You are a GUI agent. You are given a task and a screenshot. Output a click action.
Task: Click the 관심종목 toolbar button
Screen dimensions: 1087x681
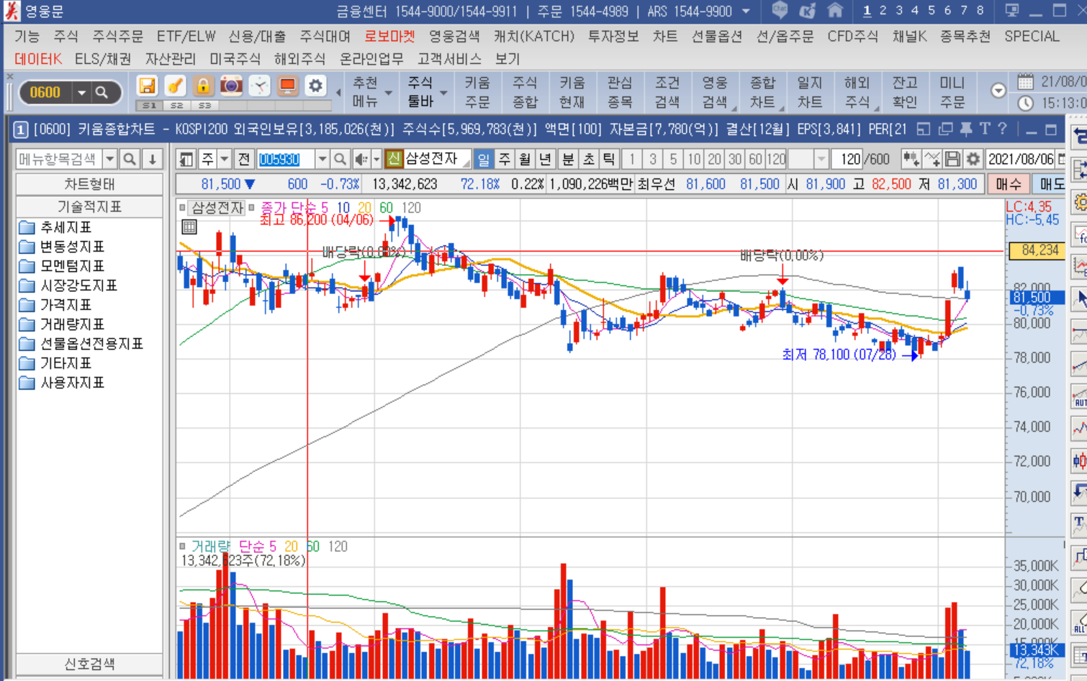620,93
